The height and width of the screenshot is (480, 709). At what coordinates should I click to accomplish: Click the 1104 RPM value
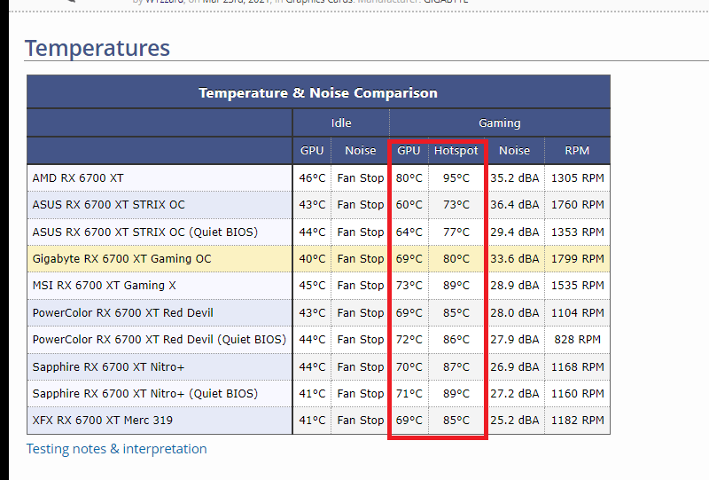pyautogui.click(x=578, y=313)
